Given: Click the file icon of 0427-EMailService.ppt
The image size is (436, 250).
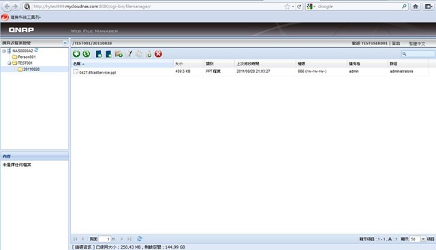Looking at the screenshot, I should coord(76,72).
